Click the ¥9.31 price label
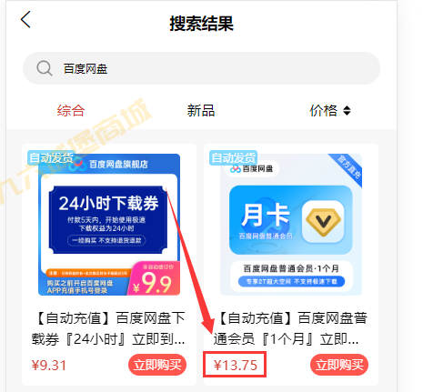423x392 pixels. tap(49, 365)
